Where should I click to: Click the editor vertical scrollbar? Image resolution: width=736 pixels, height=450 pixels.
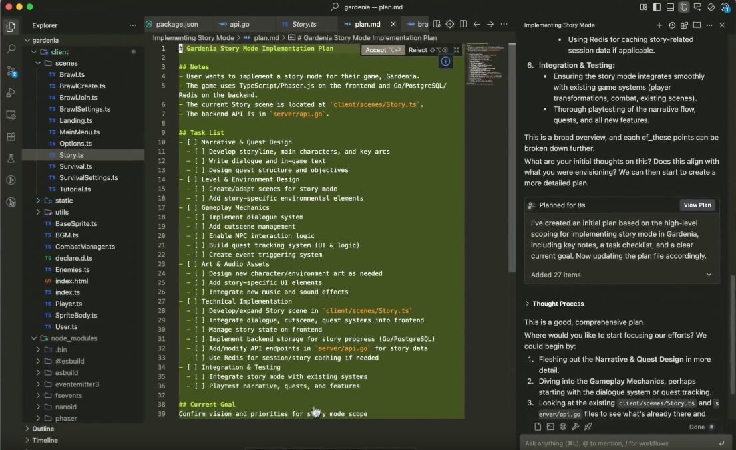tap(512, 157)
